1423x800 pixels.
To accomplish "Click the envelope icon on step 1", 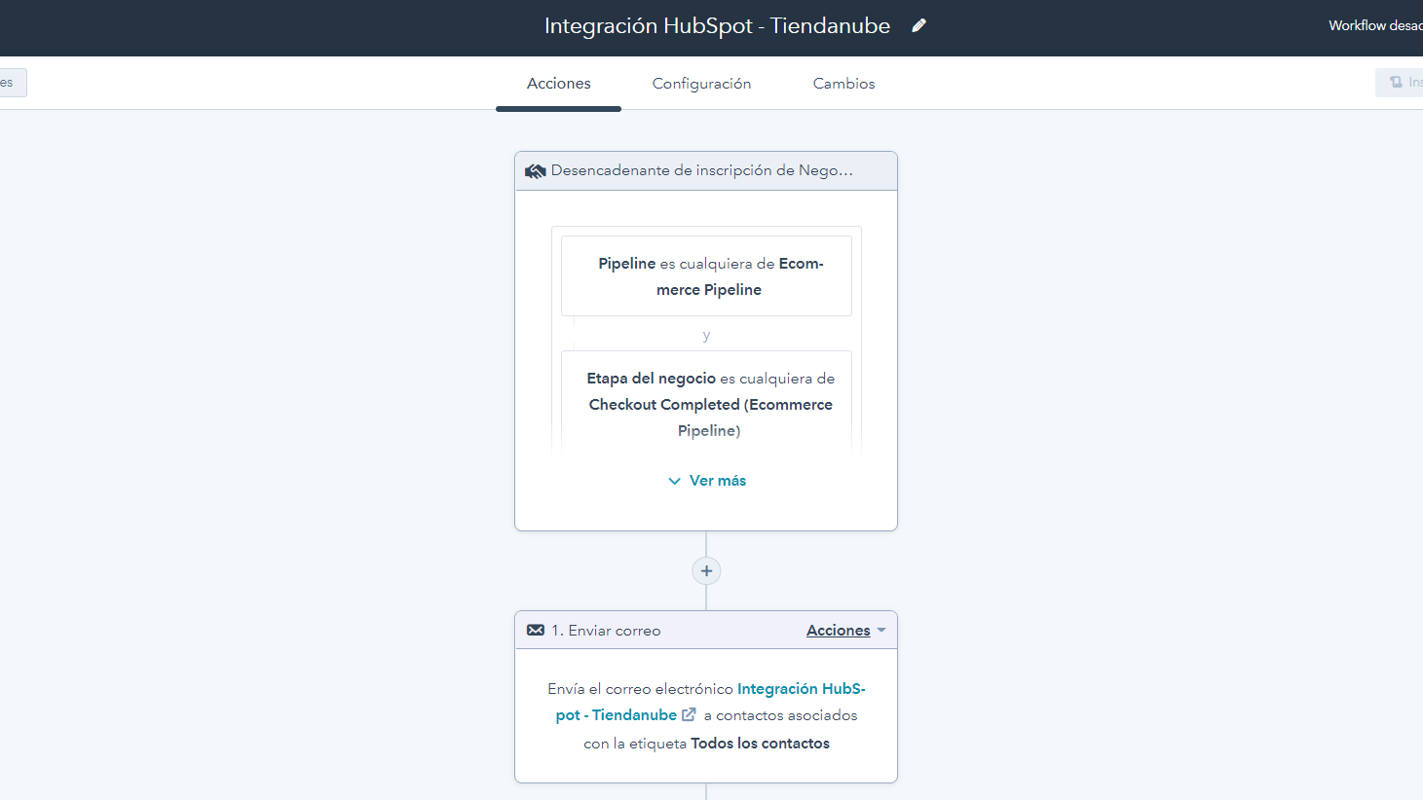I will 536,631.
